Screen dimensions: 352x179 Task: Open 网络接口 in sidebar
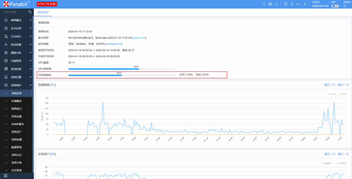pos(16,109)
